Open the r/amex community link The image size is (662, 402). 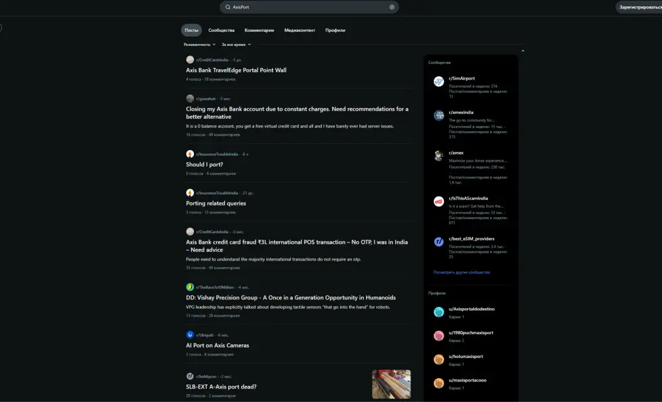point(456,153)
